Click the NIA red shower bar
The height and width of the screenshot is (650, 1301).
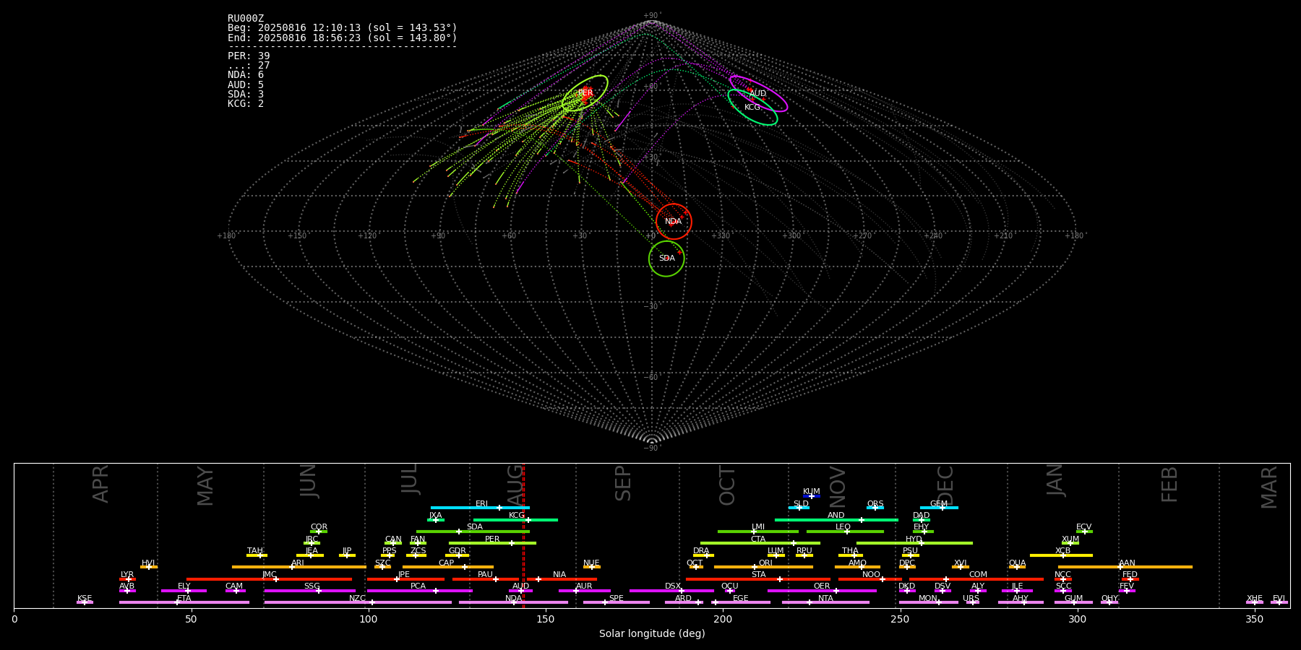click(x=562, y=579)
